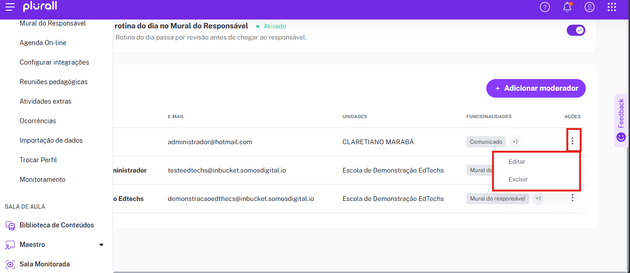Open Importação de dados in sidebar
Image resolution: width=630 pixels, height=273 pixels.
tap(51, 140)
